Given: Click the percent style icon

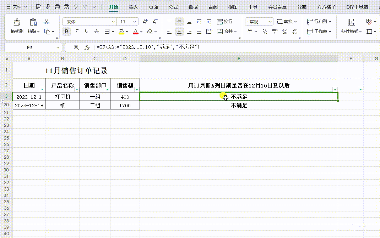Looking at the screenshot, I should [x=265, y=32].
